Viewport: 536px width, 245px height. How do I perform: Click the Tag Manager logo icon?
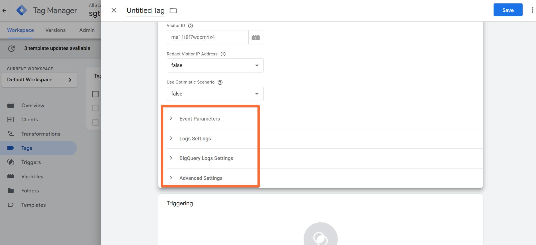point(22,11)
